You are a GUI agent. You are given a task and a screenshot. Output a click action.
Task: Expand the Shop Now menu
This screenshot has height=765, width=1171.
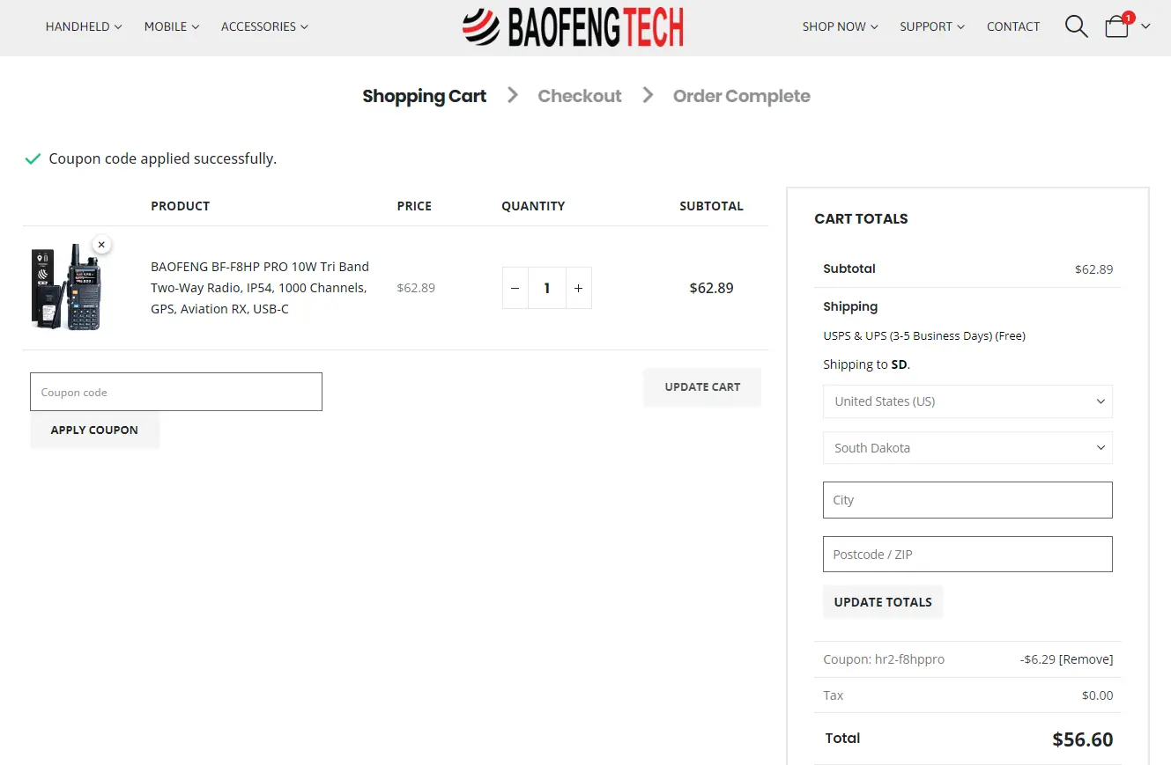tap(840, 26)
